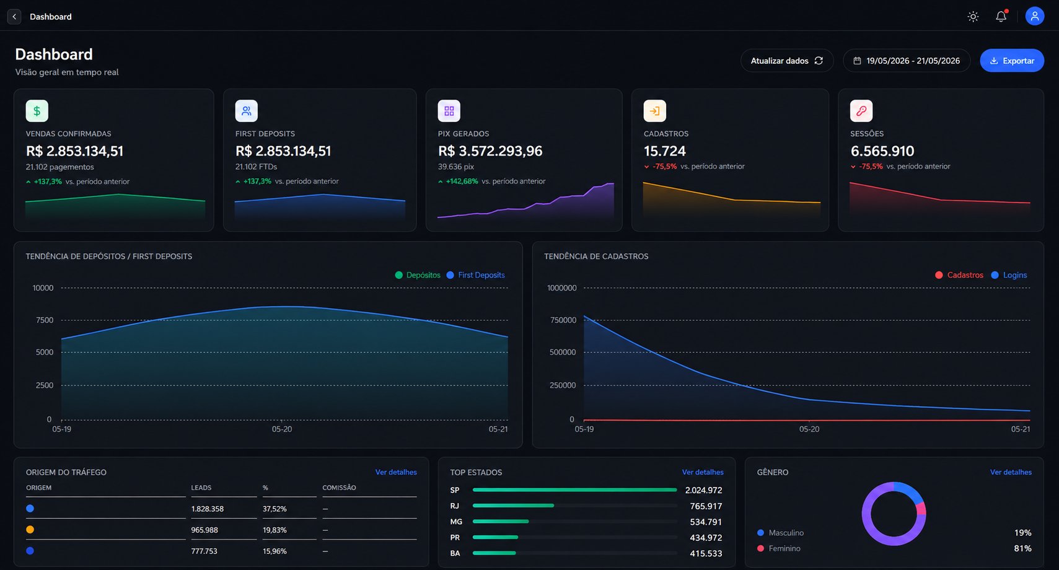Click the Feminino legend item
Viewport: 1059px width, 570px height.
pyautogui.click(x=778, y=548)
